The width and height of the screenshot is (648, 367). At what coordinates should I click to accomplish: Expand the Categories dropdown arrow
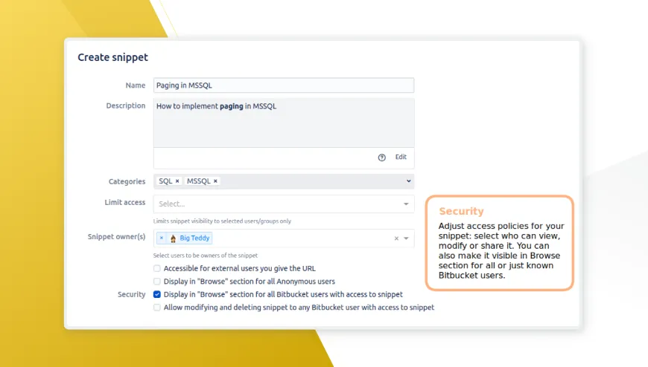coord(408,181)
